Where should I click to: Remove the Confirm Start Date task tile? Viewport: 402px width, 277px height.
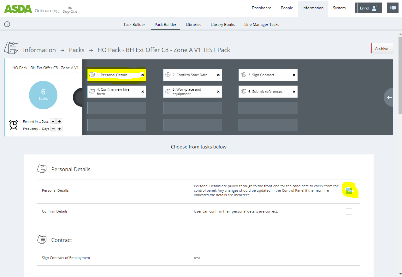coord(218,75)
